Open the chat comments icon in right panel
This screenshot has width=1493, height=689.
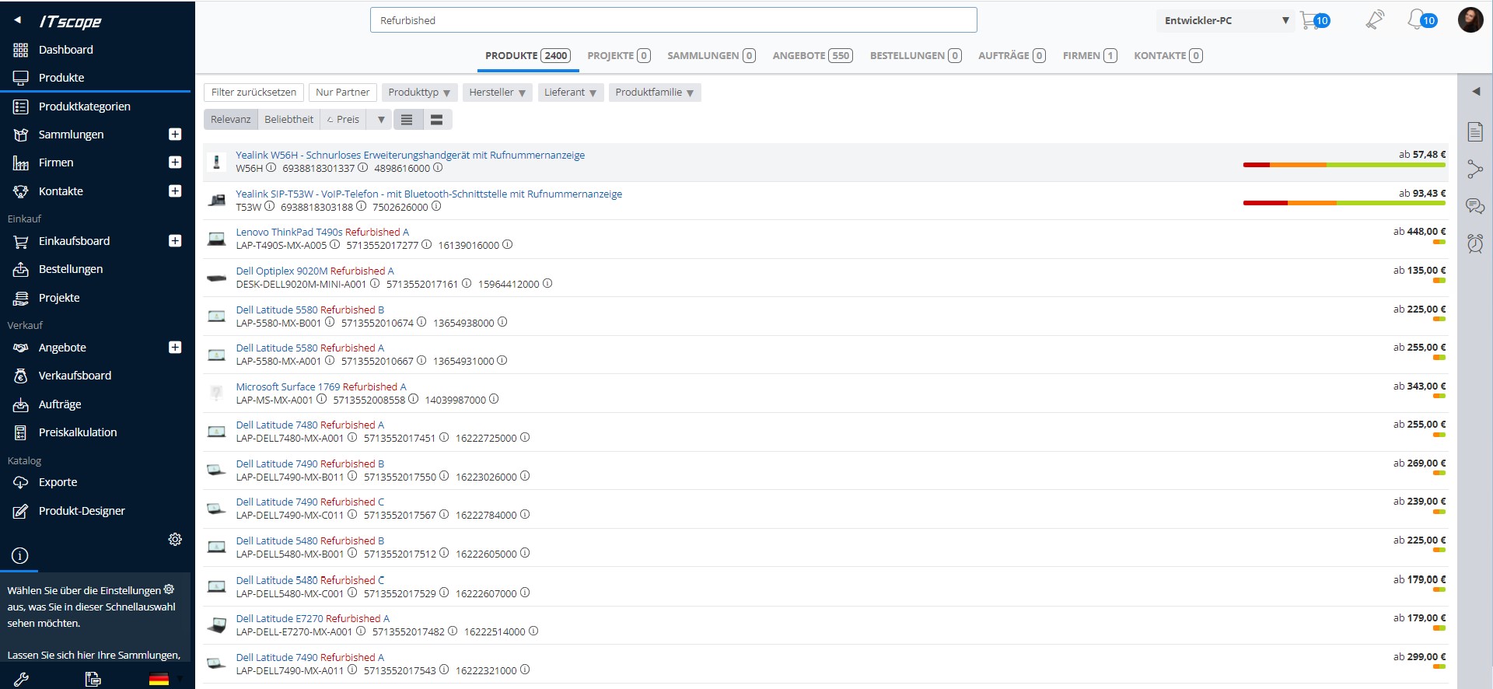1475,206
